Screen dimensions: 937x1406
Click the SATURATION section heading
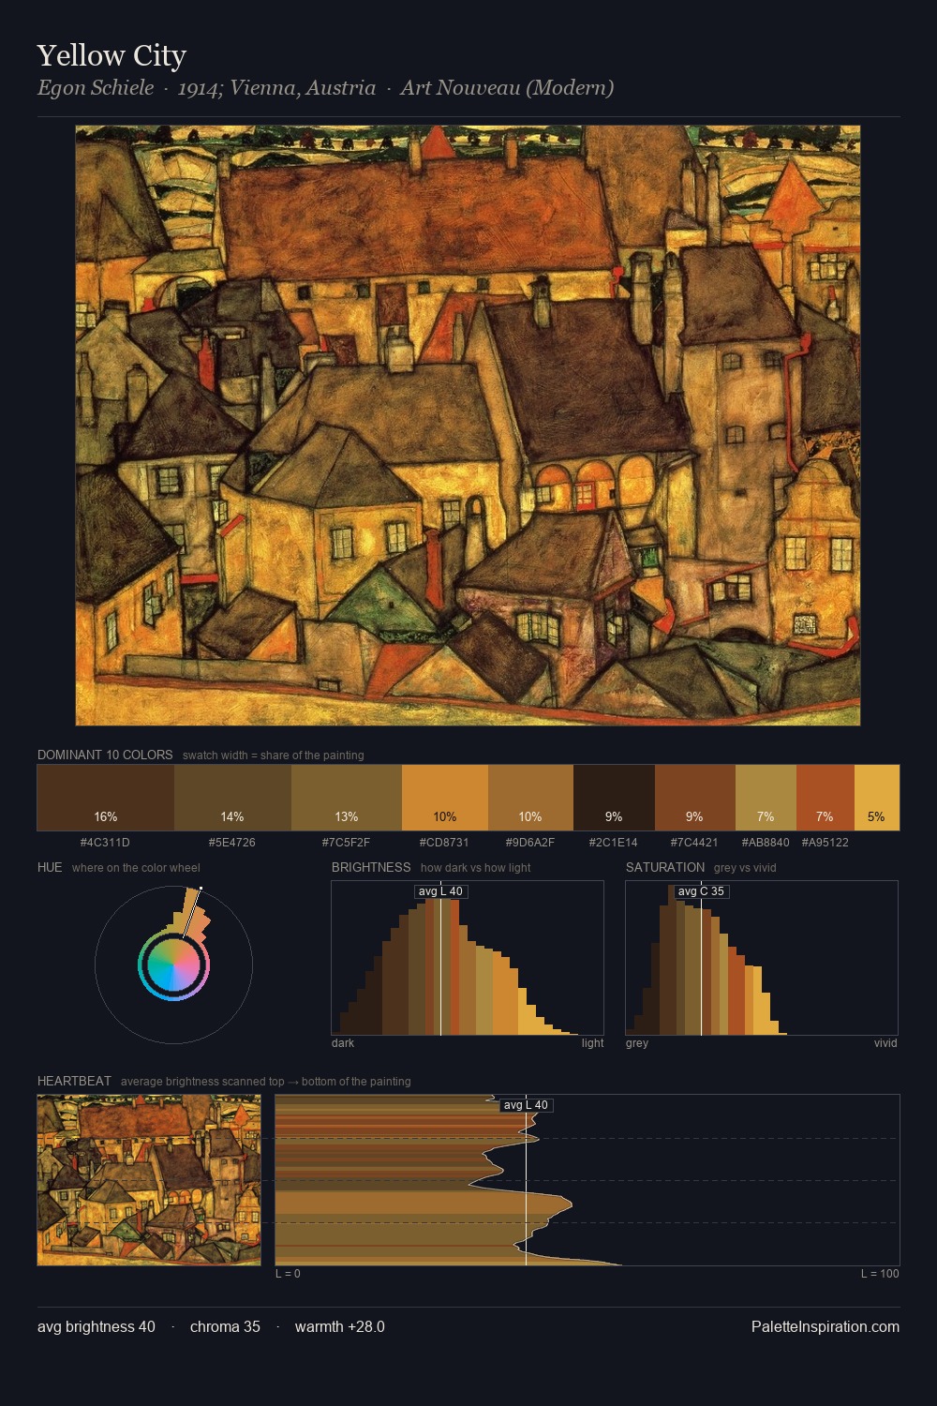click(x=665, y=867)
